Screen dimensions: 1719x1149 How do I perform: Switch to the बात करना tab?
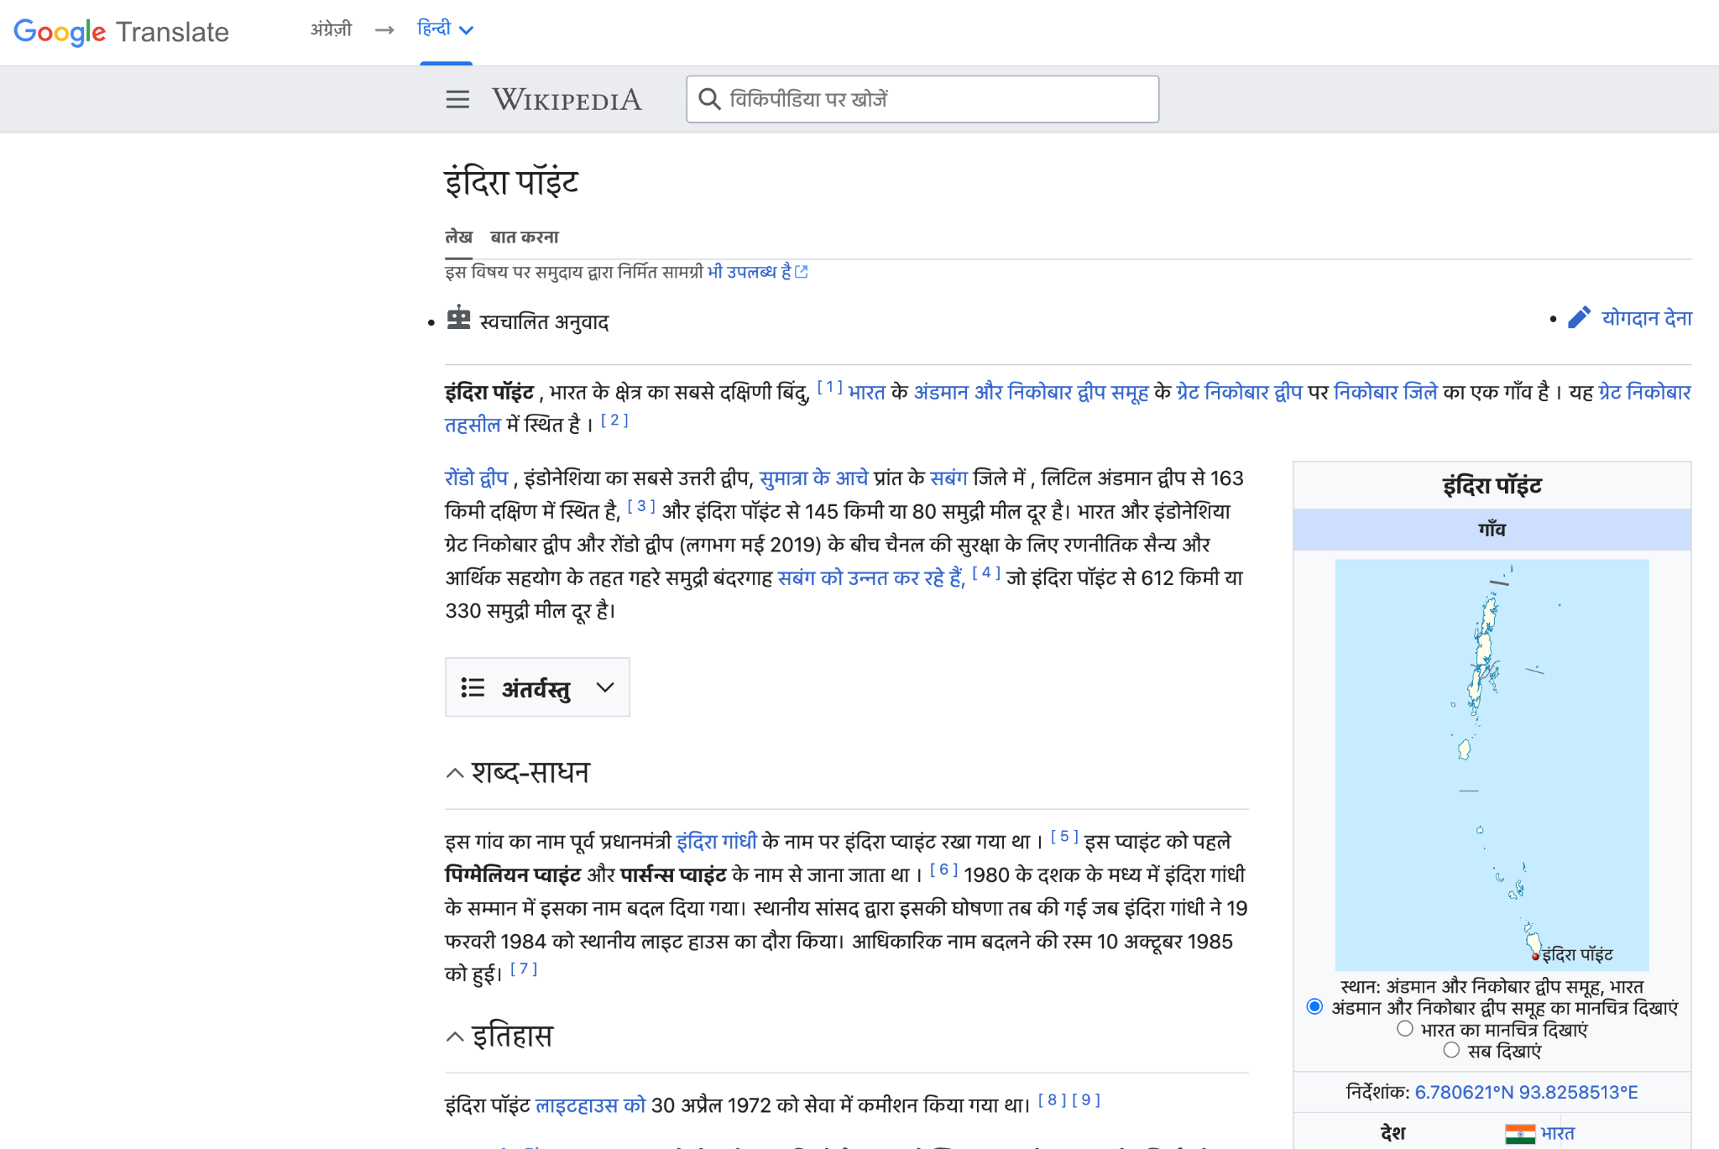pyautogui.click(x=525, y=237)
